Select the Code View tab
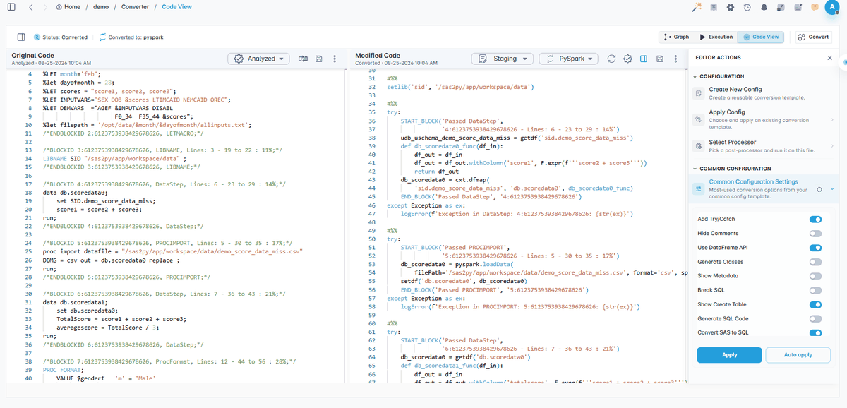 coord(761,37)
